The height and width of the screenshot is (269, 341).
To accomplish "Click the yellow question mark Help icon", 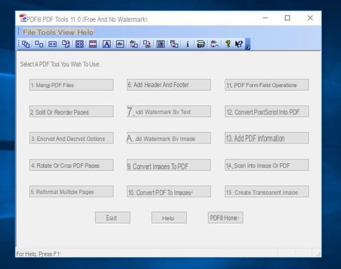I will tap(228, 44).
